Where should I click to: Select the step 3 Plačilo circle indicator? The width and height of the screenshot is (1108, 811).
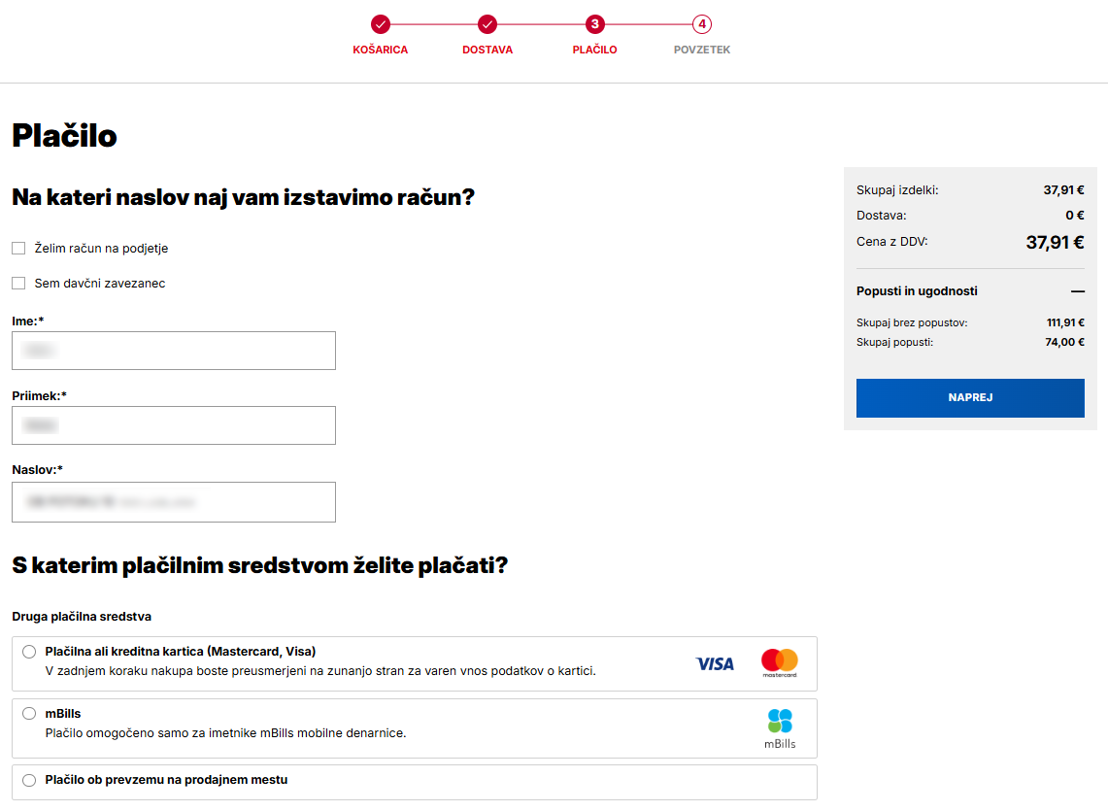[594, 25]
